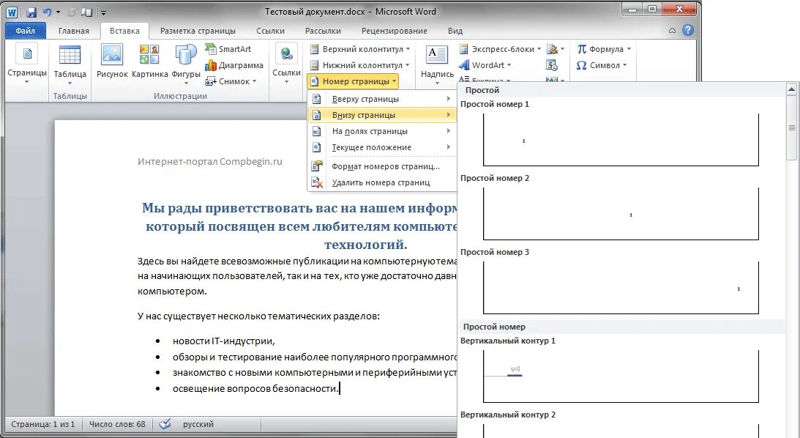
Task: Open the На полях страницы submenu
Action: (381, 131)
